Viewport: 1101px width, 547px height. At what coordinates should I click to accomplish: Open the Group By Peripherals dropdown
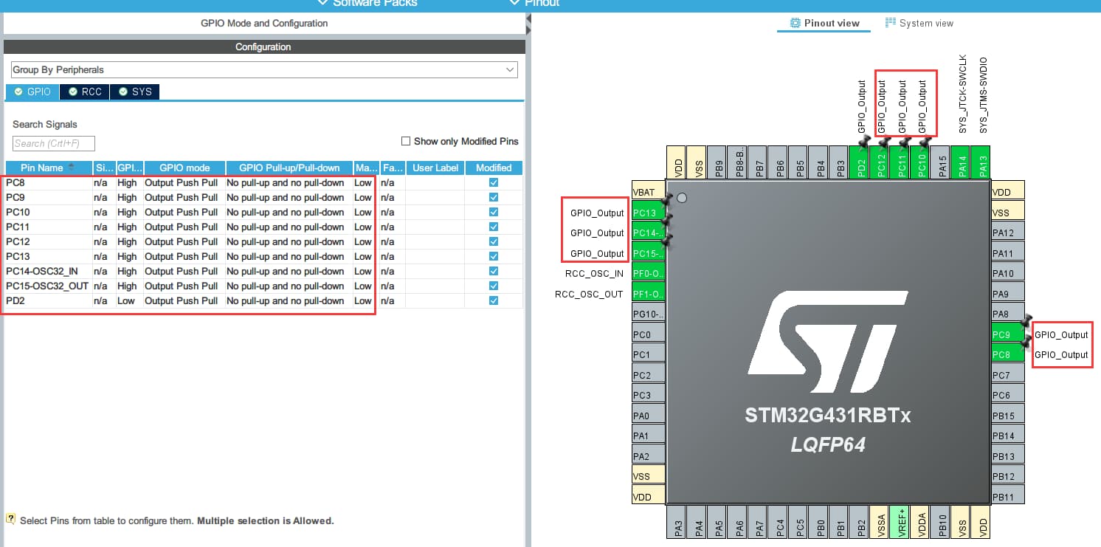(x=263, y=70)
